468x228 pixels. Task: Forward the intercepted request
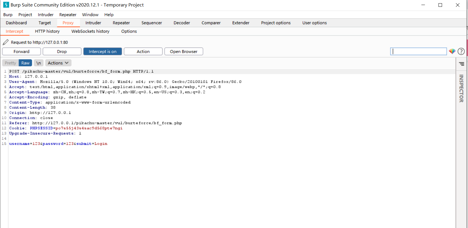click(x=22, y=51)
